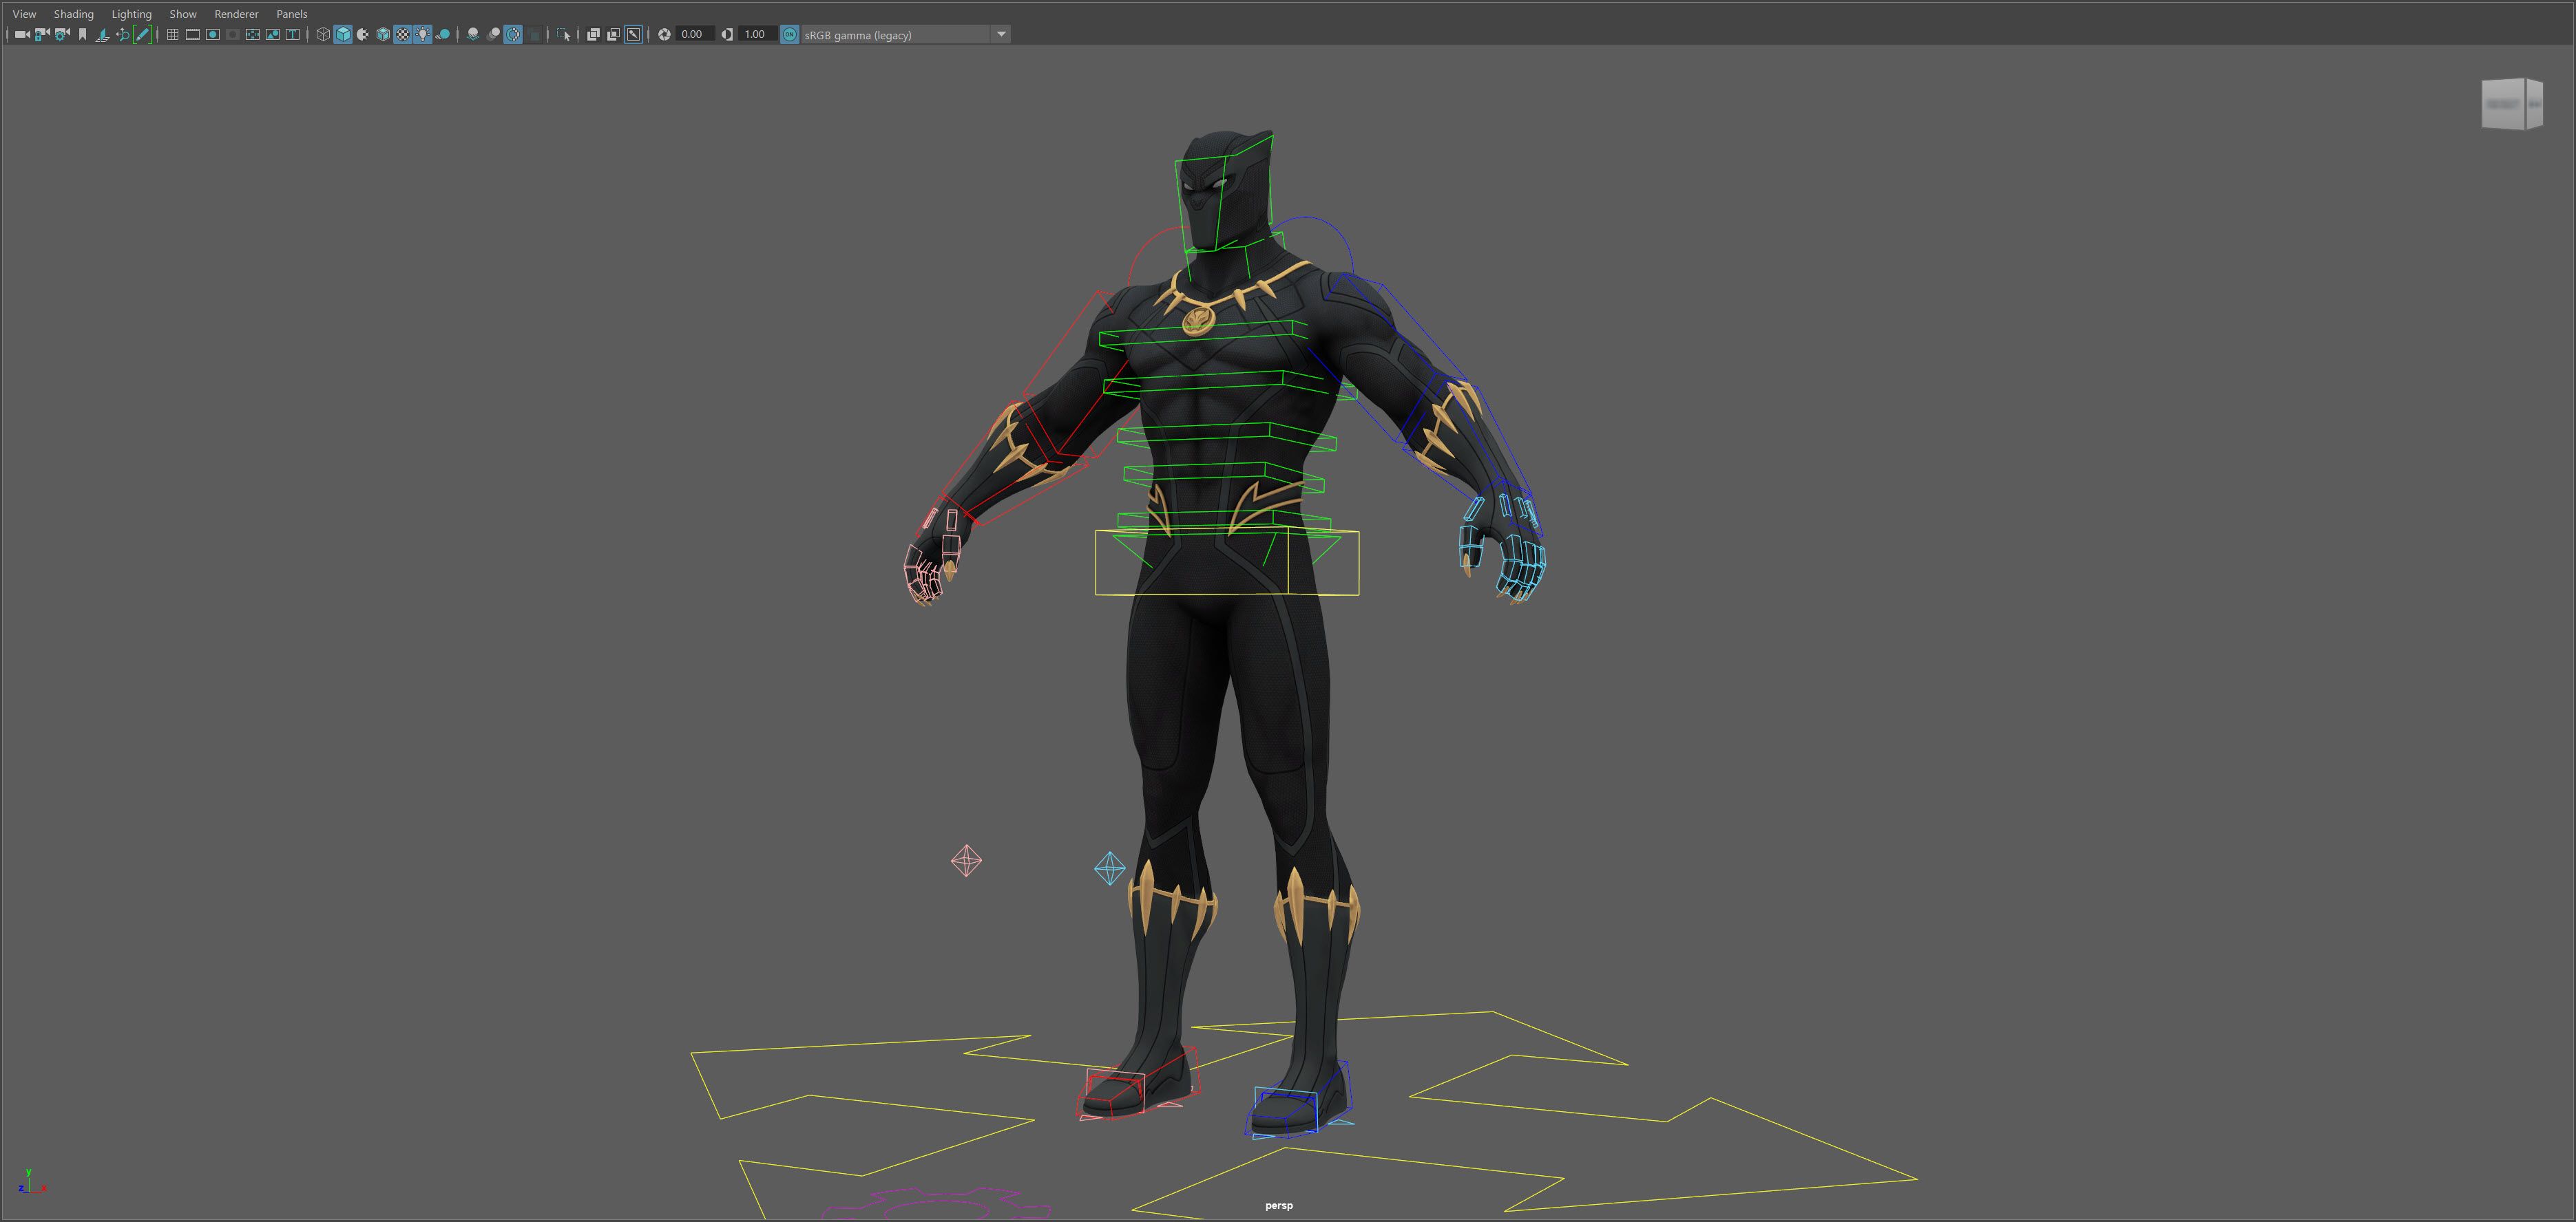
Task: Click the Image Plane icon
Action: (102, 34)
